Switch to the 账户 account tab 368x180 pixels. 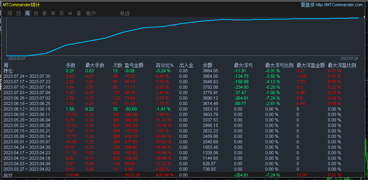click(91, 13)
